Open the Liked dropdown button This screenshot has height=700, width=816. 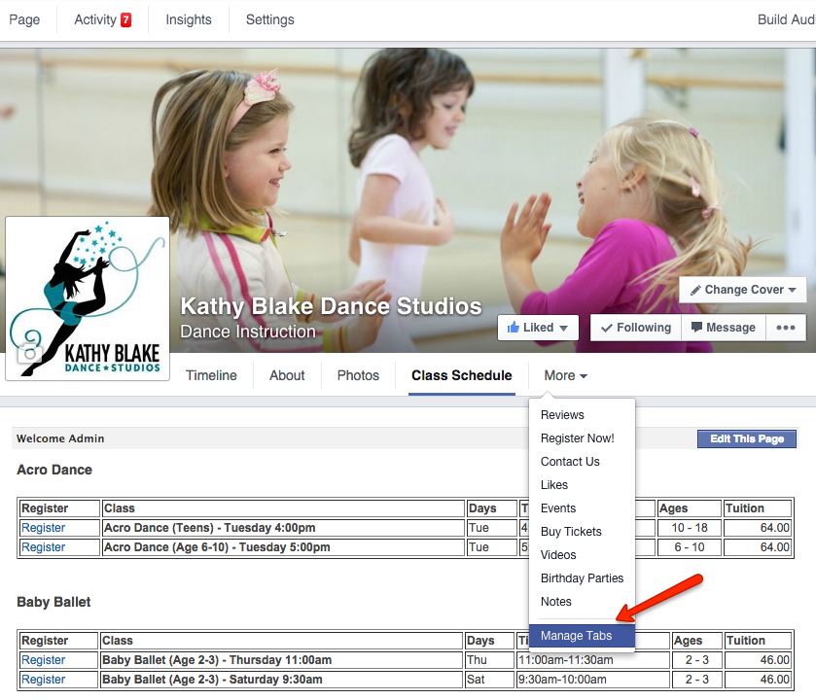[x=538, y=328]
